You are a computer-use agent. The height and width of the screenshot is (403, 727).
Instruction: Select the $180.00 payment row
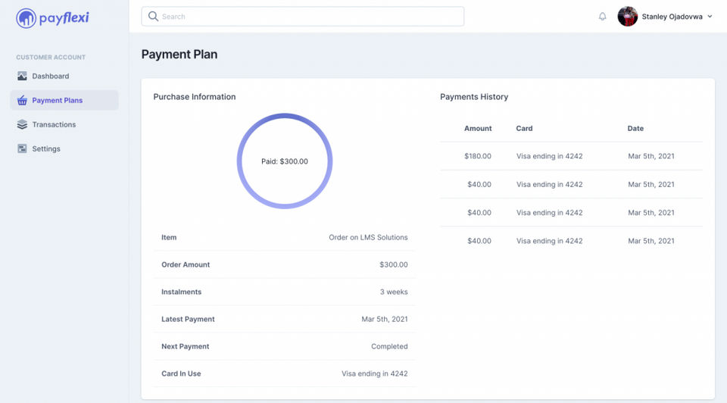click(x=571, y=156)
